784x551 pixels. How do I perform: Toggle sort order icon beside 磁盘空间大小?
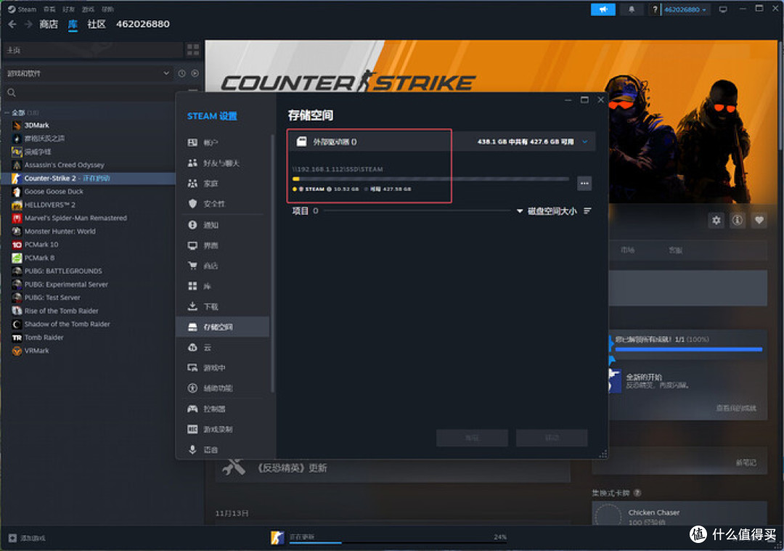click(587, 211)
